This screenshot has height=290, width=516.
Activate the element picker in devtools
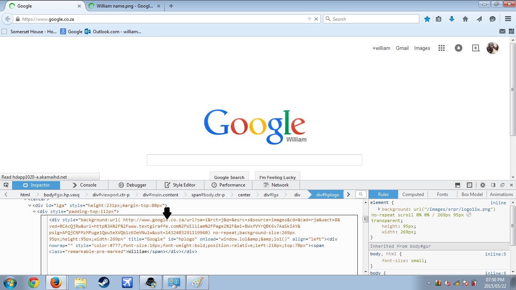6,185
